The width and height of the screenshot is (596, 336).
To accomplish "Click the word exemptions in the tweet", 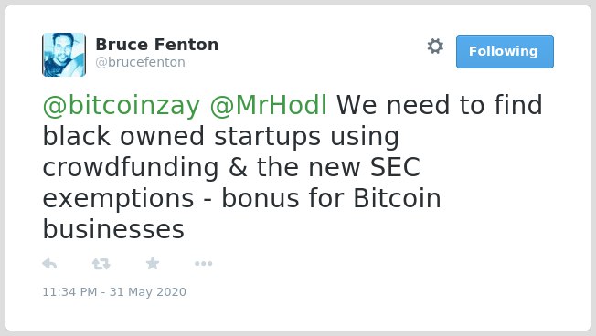I will click(118, 199).
